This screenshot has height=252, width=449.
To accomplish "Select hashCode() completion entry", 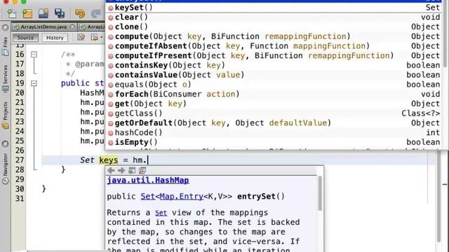I will (274, 132).
